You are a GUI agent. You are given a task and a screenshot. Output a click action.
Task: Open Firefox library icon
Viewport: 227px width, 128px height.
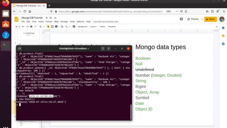pos(207,11)
